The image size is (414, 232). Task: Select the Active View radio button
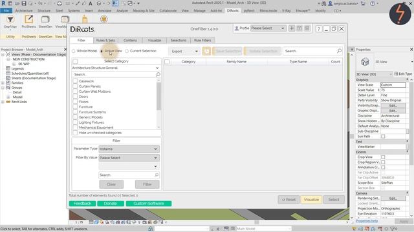[102, 51]
